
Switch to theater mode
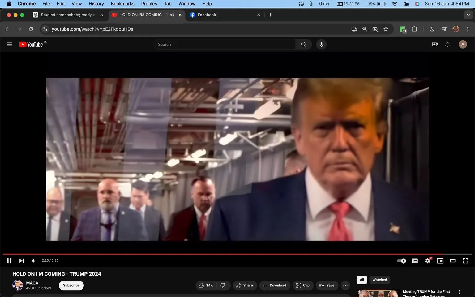point(453,260)
